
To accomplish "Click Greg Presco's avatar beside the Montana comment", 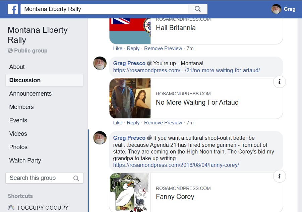I will click(100, 63).
